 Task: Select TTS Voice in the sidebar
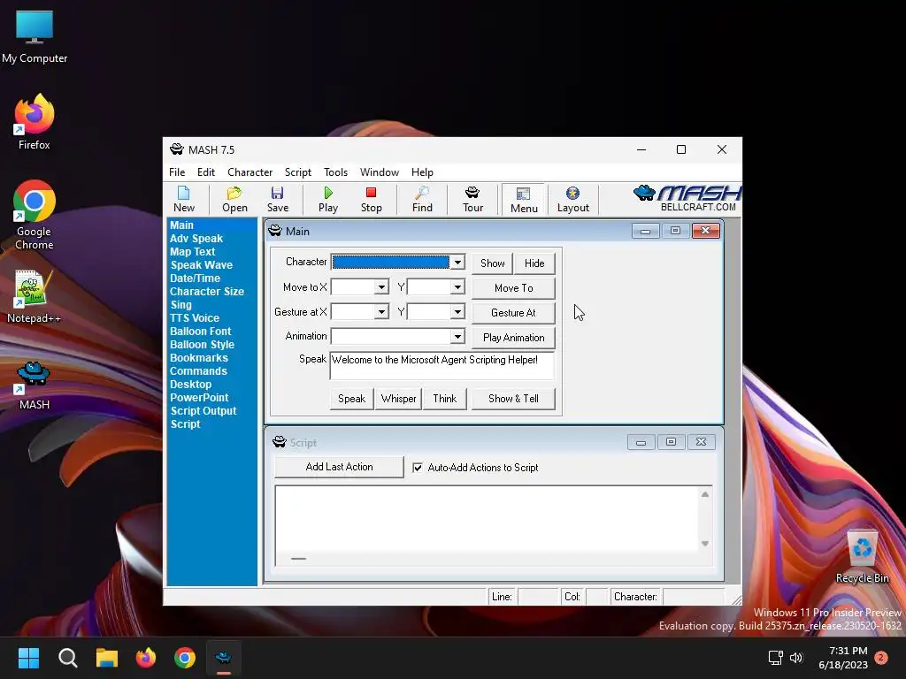[x=194, y=318]
